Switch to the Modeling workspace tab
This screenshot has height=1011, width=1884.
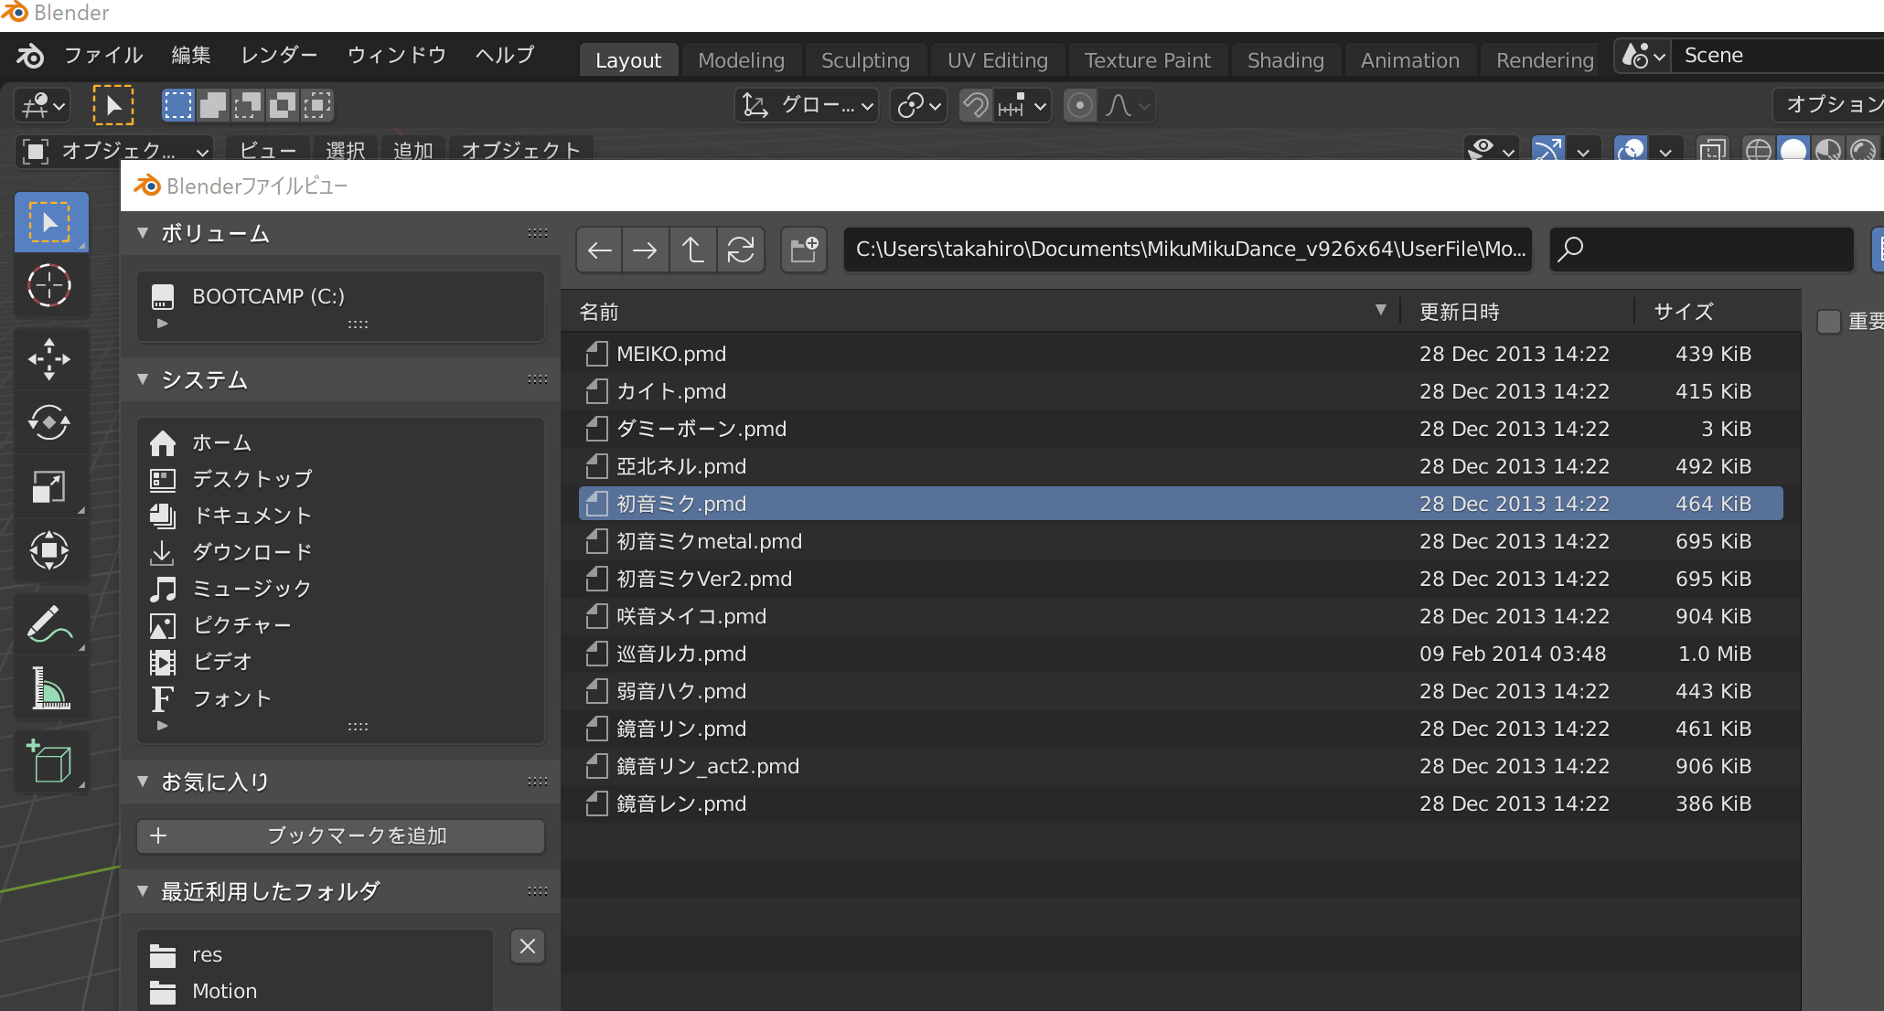coord(741,60)
